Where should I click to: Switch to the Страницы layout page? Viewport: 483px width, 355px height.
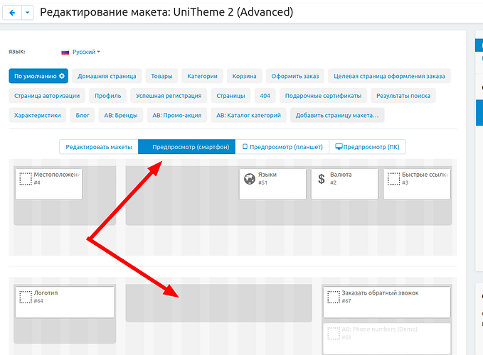tap(230, 96)
